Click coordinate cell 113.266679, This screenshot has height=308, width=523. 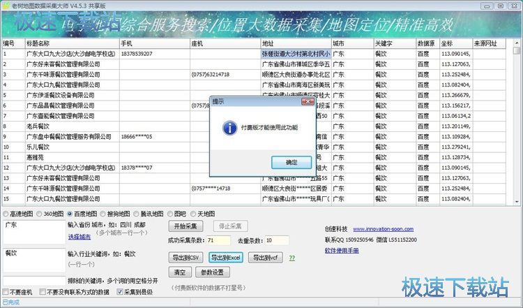click(x=456, y=95)
